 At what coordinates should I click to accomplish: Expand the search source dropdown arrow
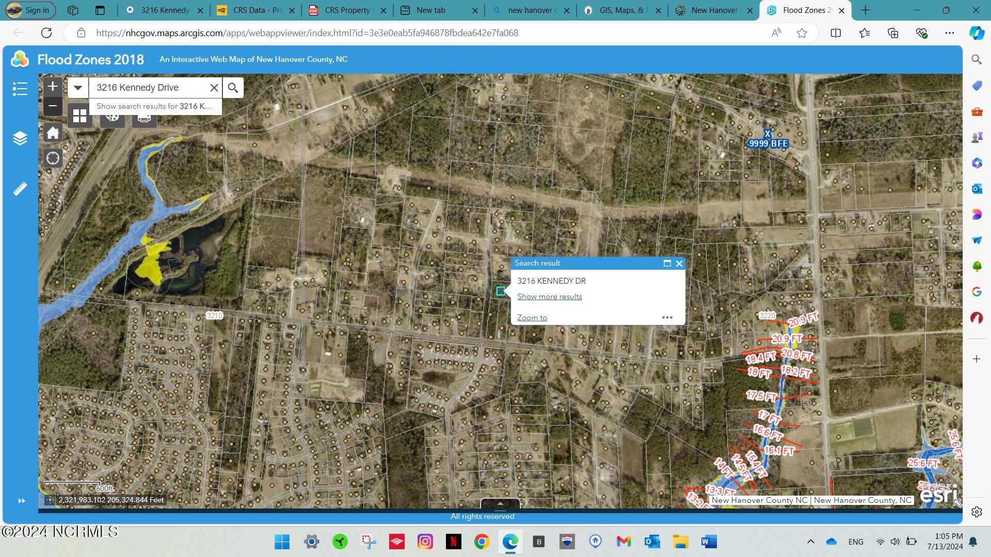(x=78, y=88)
